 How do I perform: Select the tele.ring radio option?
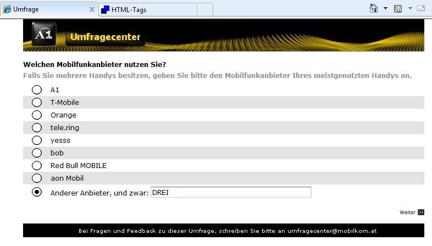click(x=37, y=128)
